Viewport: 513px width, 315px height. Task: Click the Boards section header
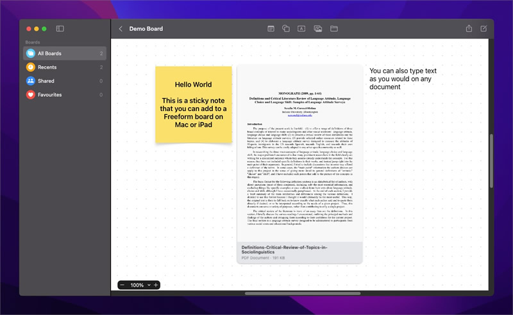click(33, 42)
